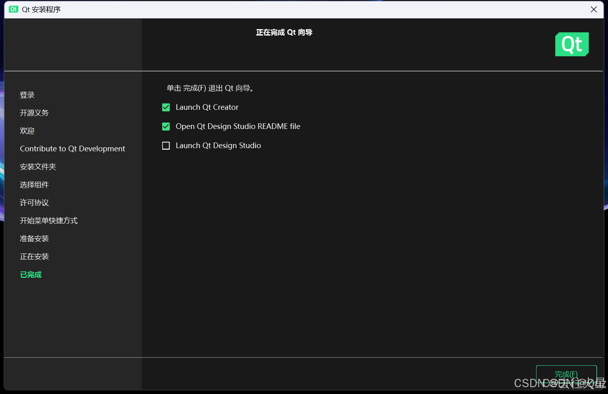Click the 单击 完成(F) 退出 Qt 向导 text
This screenshot has width=608, height=394.
[x=210, y=88]
